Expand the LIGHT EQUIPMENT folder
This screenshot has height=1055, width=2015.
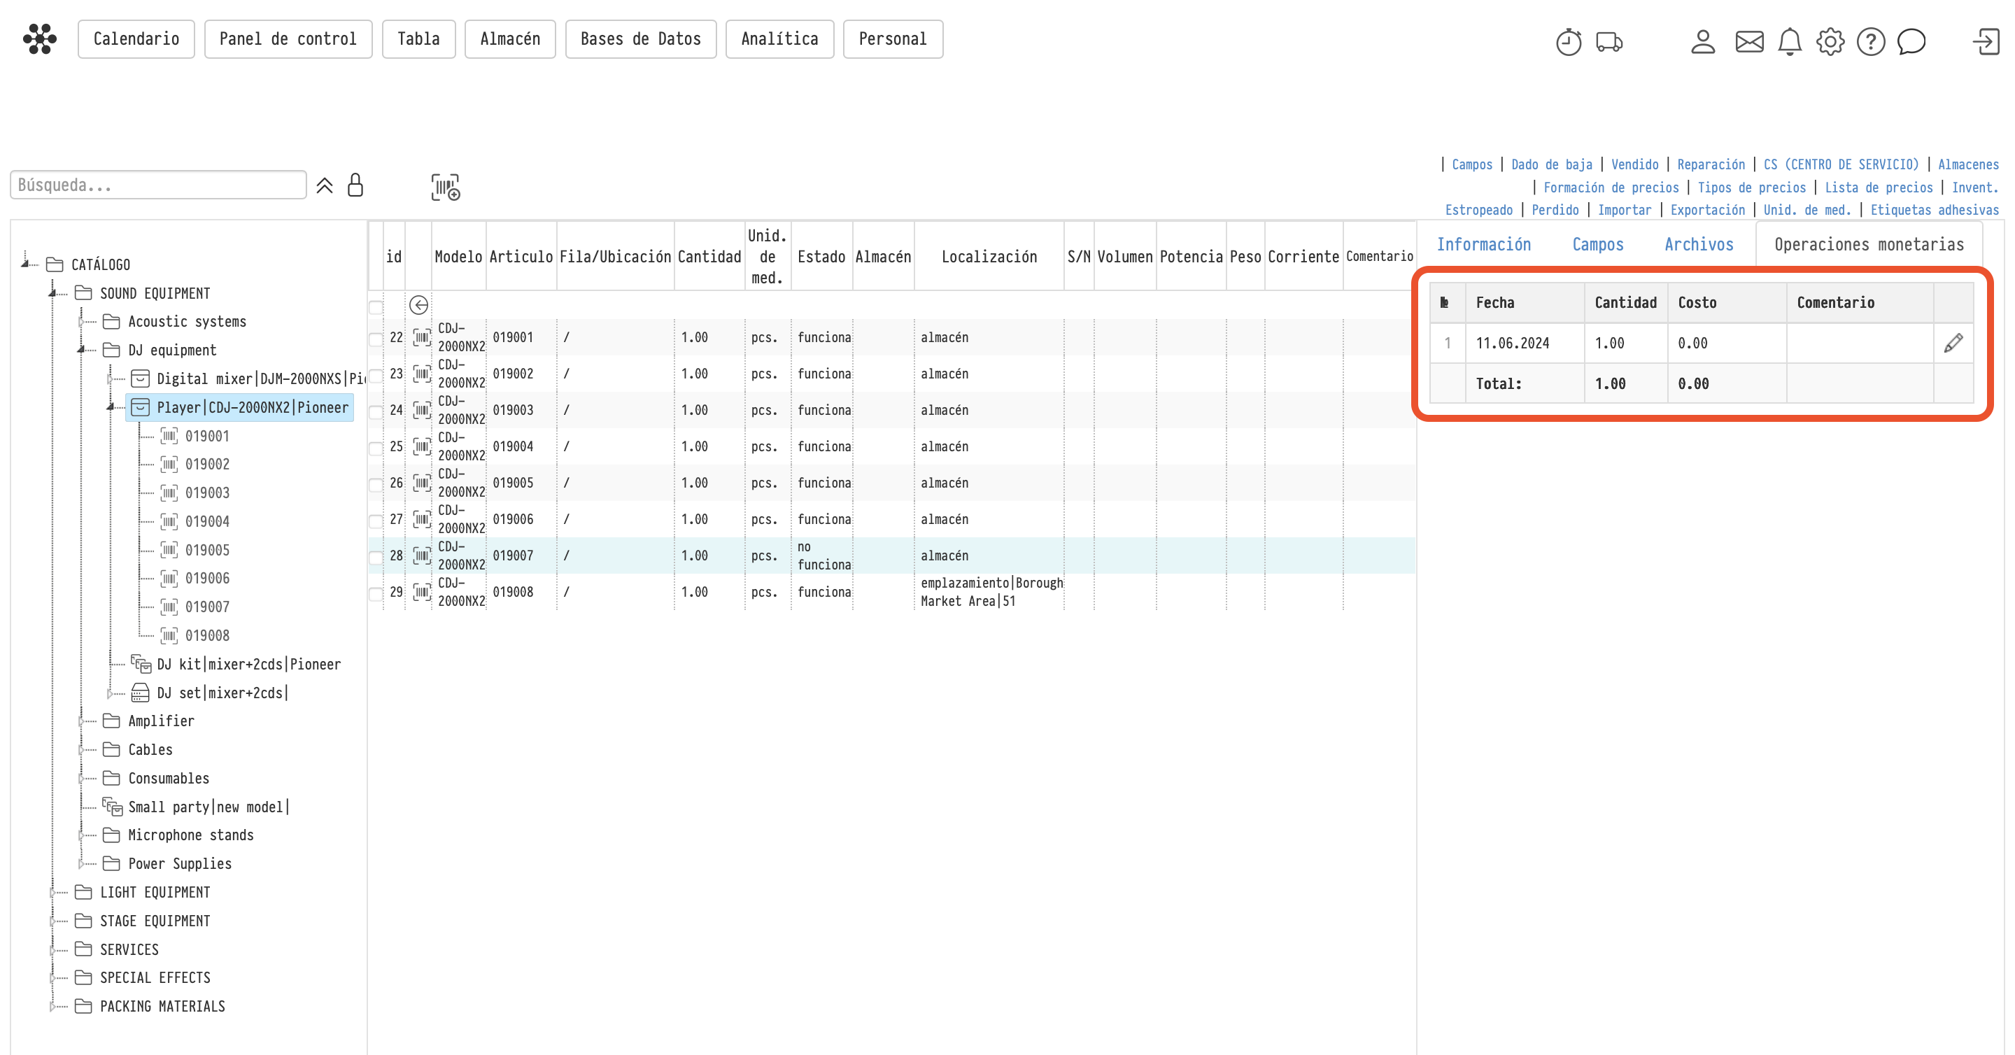(x=53, y=892)
